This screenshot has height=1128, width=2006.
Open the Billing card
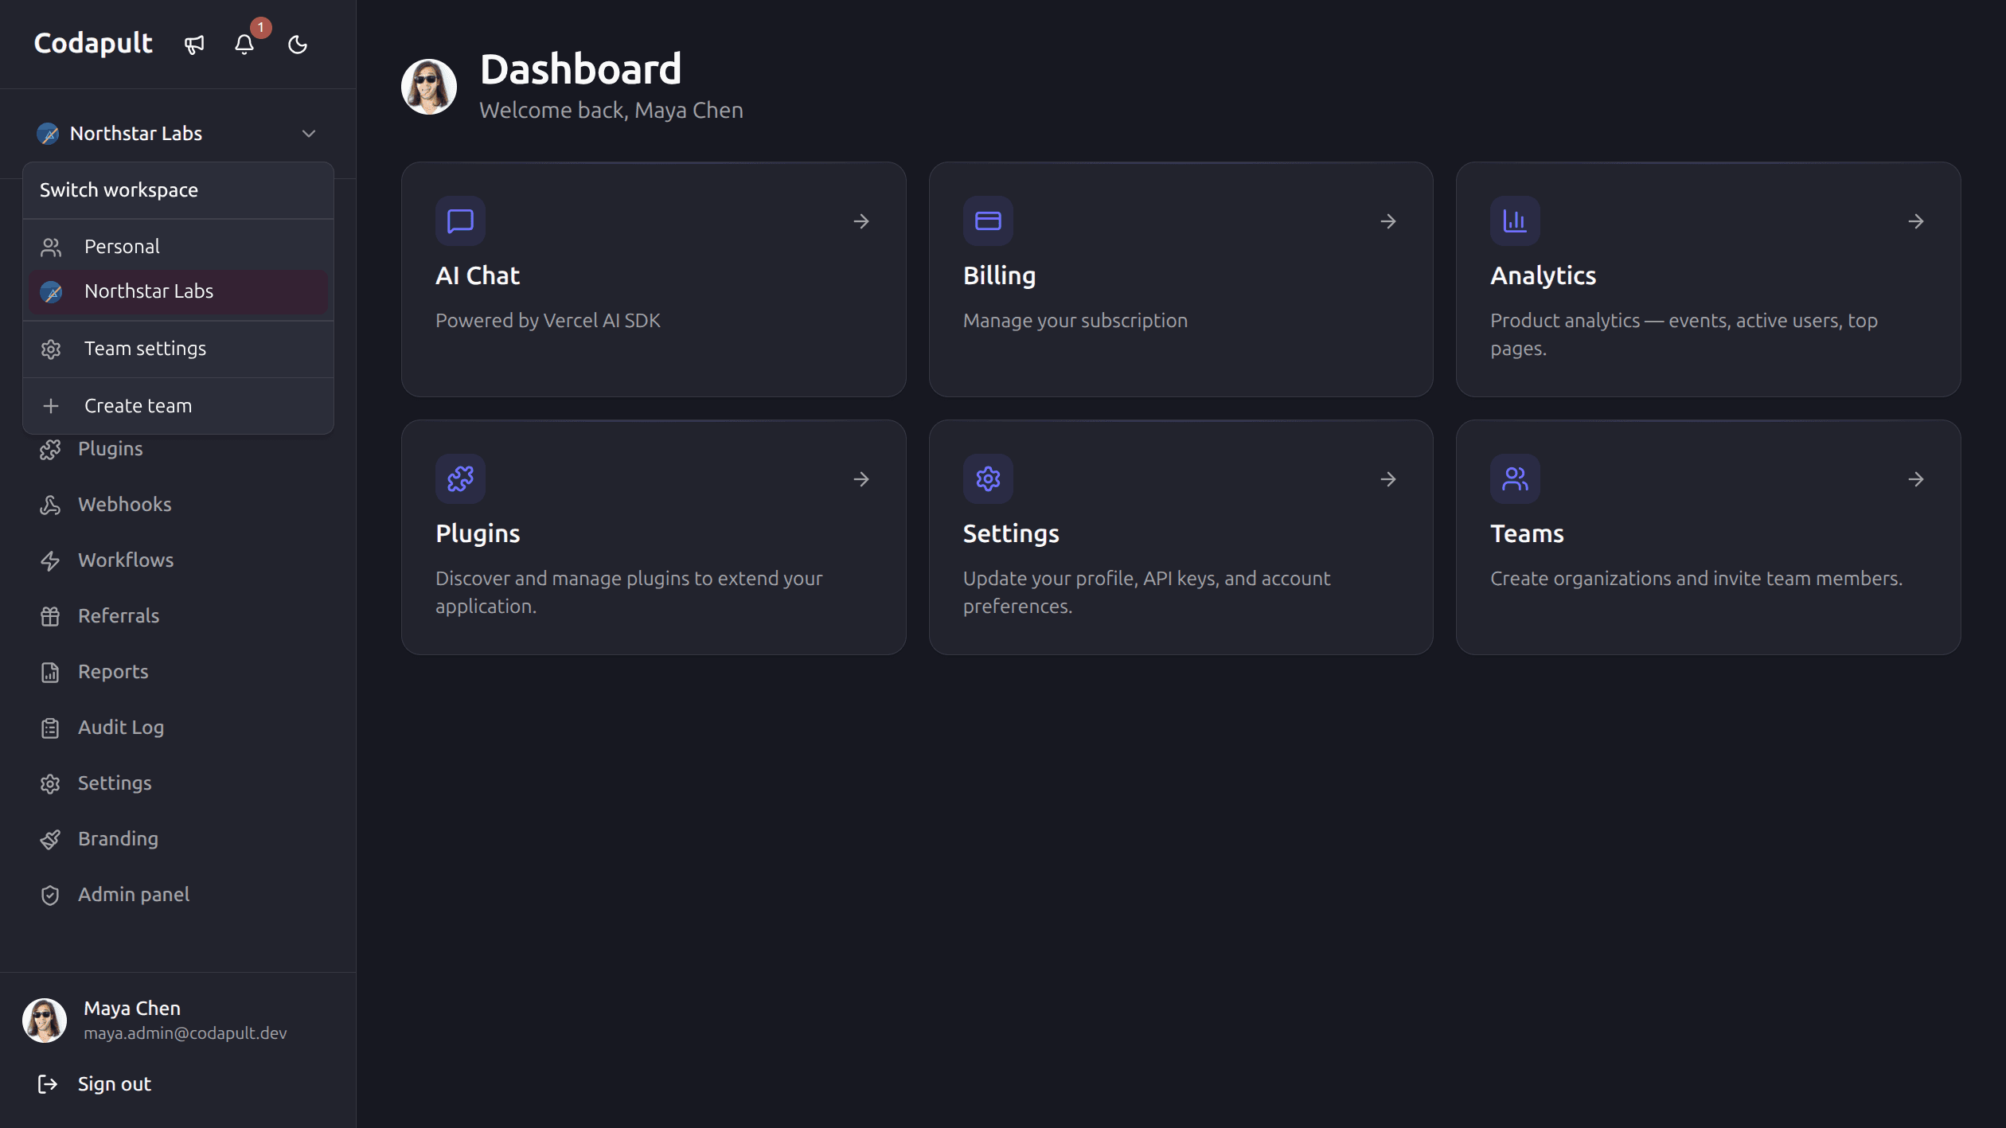[x=1181, y=279]
